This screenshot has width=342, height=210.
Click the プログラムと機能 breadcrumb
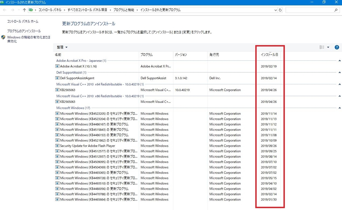tap(124, 10)
